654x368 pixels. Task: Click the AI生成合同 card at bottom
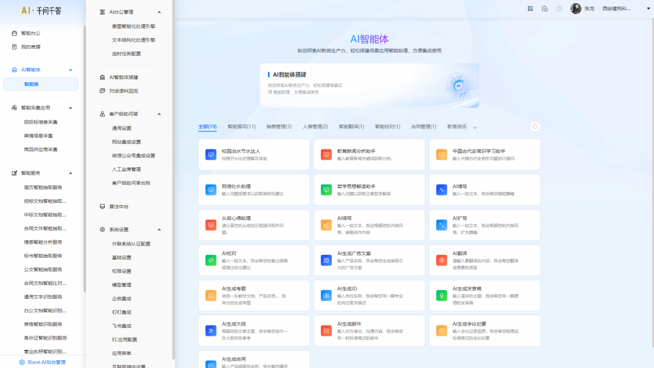pyautogui.click(x=254, y=360)
